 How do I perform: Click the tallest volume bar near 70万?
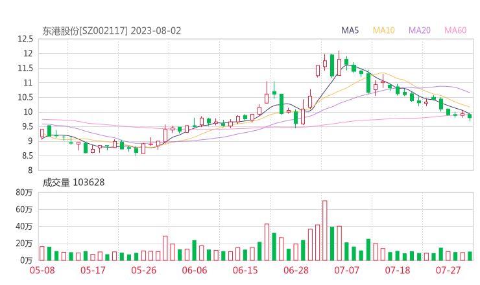click(x=324, y=231)
